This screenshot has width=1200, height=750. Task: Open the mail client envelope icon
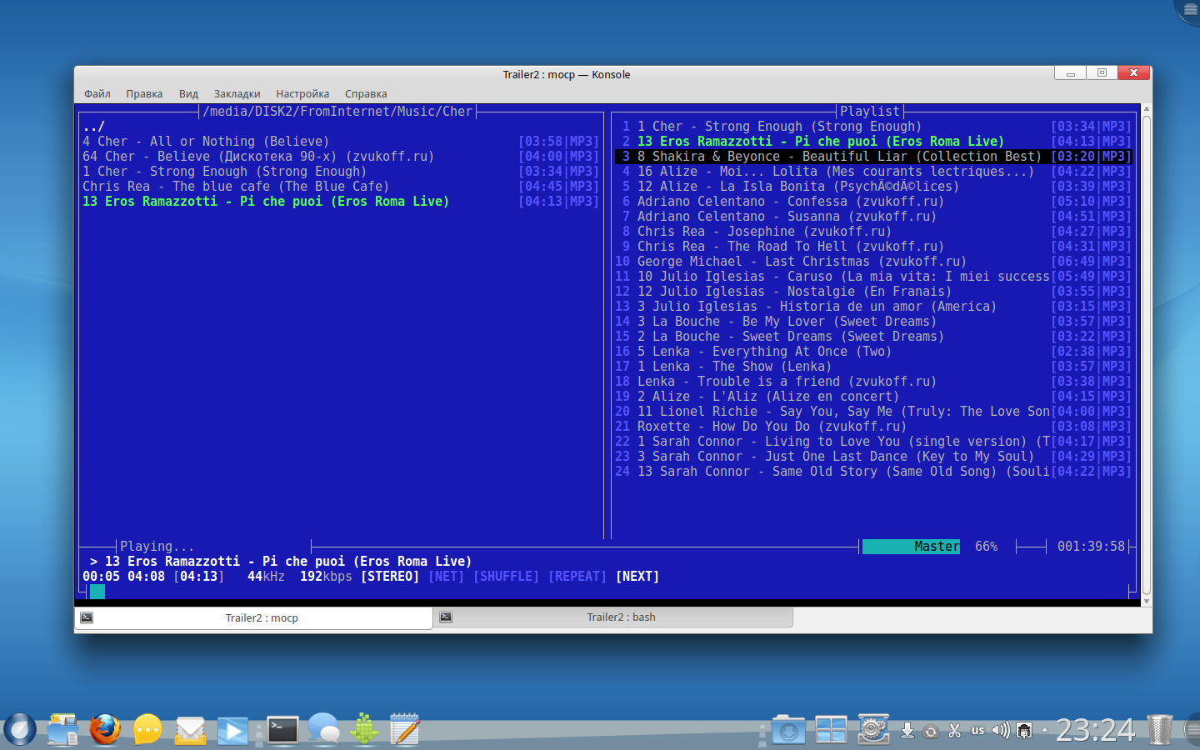[191, 731]
